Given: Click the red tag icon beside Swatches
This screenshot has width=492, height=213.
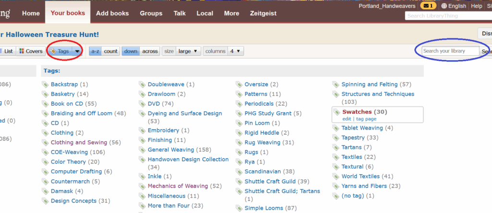Looking at the screenshot, I should pyautogui.click(x=336, y=112).
